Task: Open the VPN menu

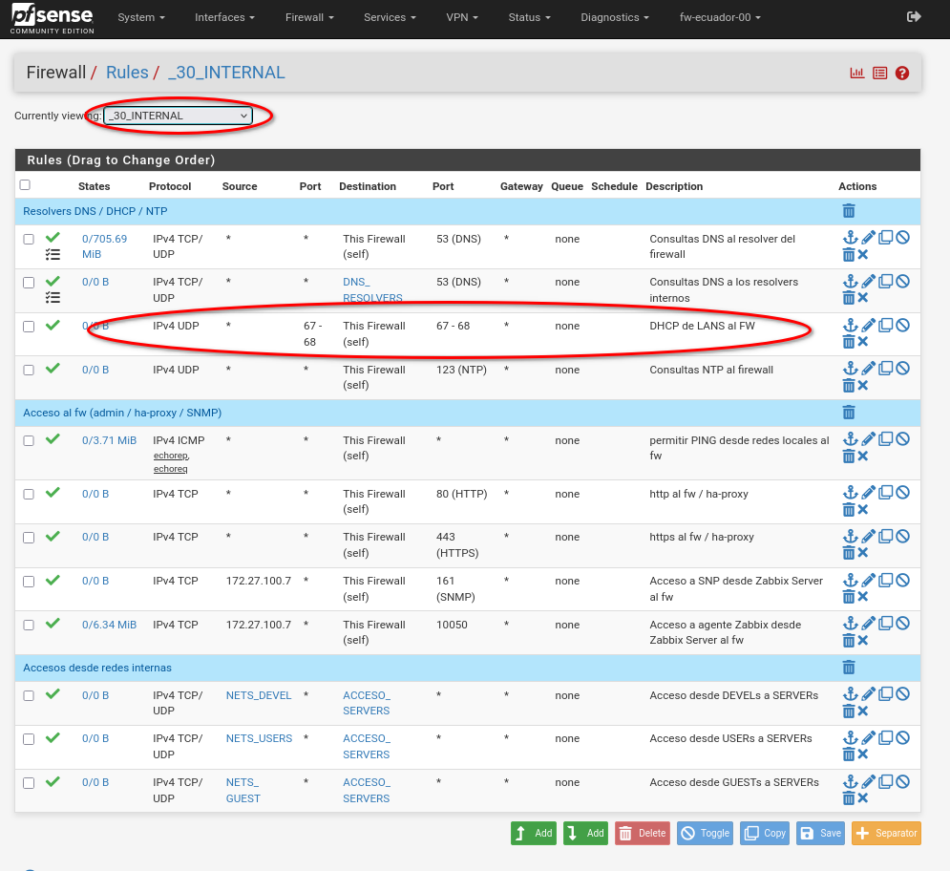Action: click(462, 17)
